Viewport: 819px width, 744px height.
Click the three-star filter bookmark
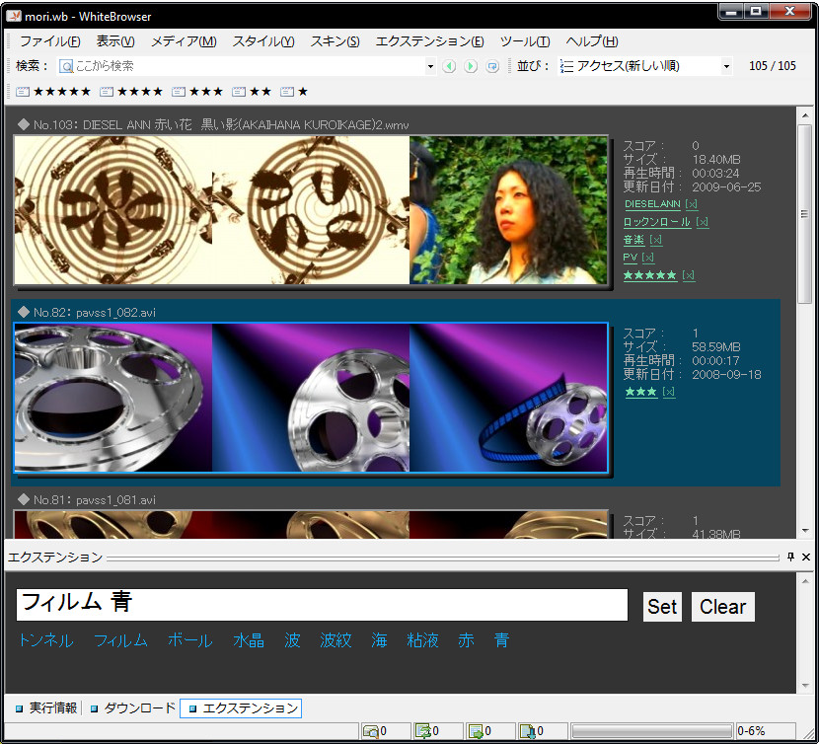(197, 92)
